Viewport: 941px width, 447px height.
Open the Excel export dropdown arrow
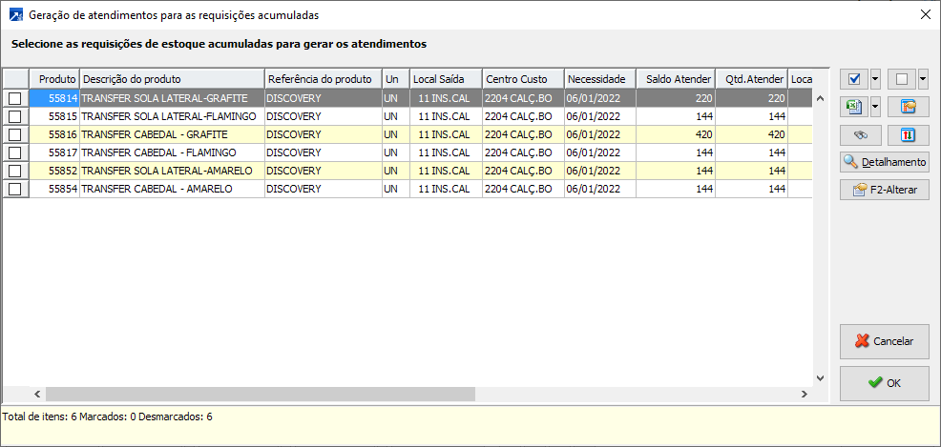875,107
